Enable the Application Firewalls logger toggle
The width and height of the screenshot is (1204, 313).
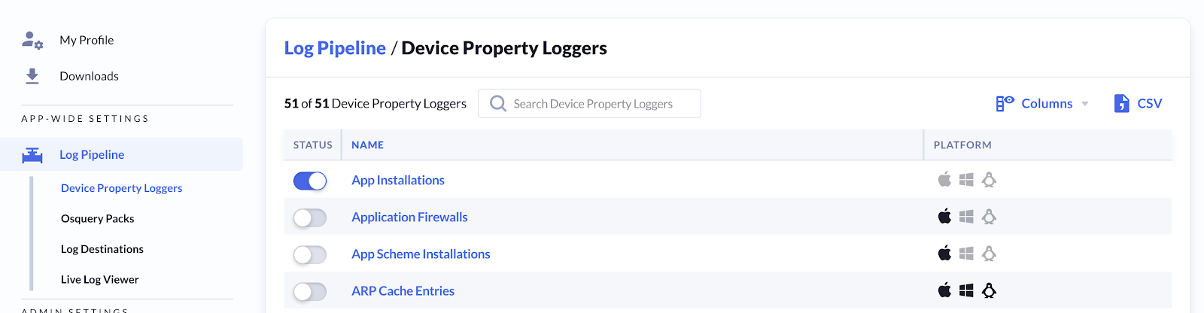click(310, 217)
